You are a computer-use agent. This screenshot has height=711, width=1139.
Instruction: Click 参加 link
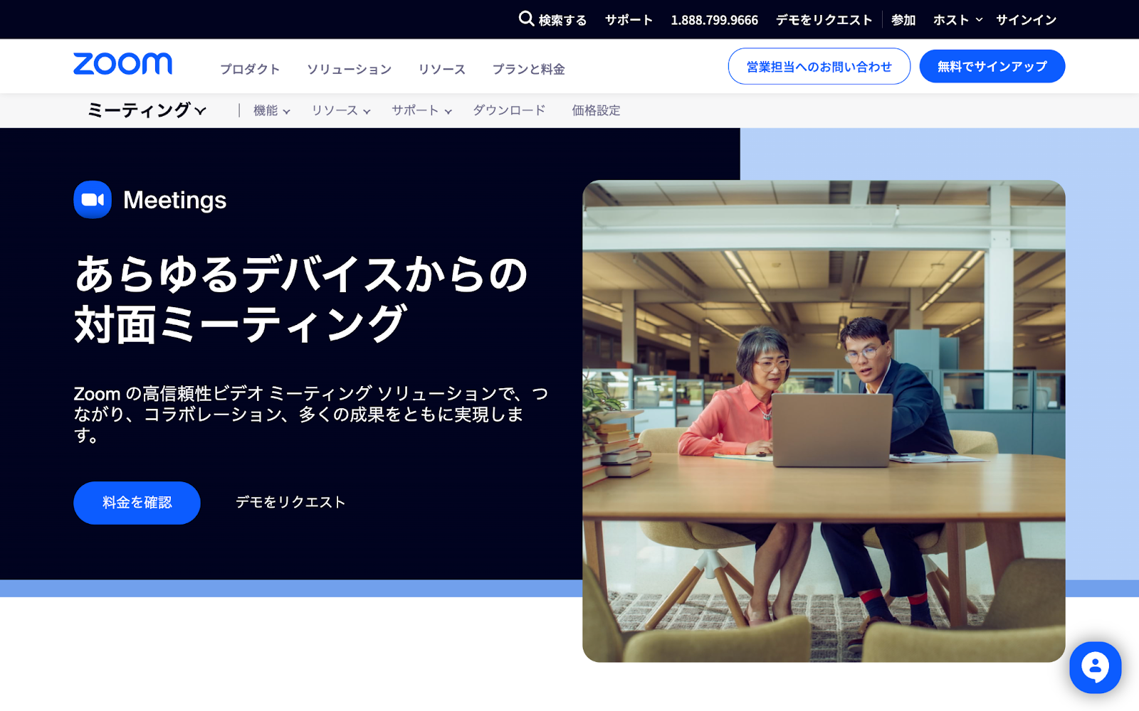pos(903,20)
